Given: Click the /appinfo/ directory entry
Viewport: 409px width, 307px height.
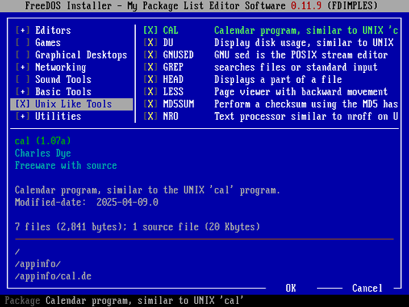Looking at the screenshot, I should pyautogui.click(x=38, y=264).
